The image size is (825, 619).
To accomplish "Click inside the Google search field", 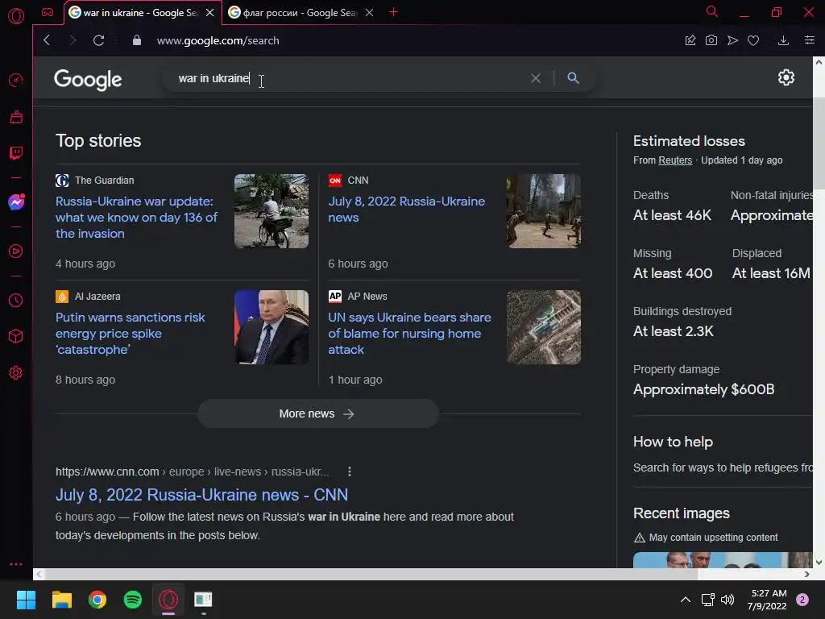I will pyautogui.click(x=347, y=78).
